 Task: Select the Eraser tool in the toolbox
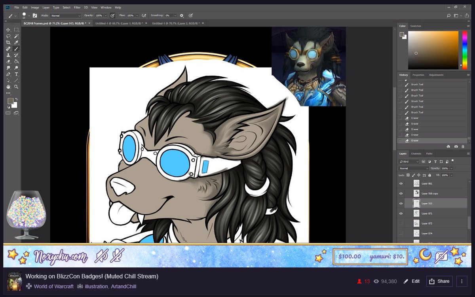8,61
